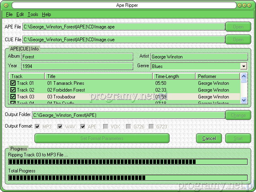Toggle the Track 03 checkbox
Viewport: 256px width, 192px height.
tap(13, 97)
